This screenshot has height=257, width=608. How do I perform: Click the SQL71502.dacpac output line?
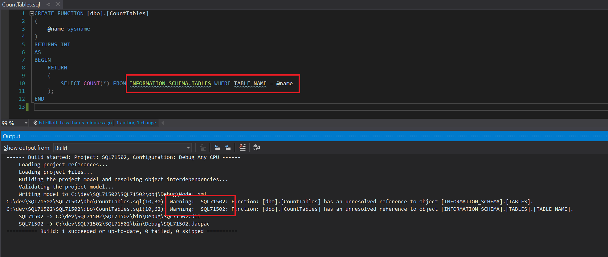114,224
